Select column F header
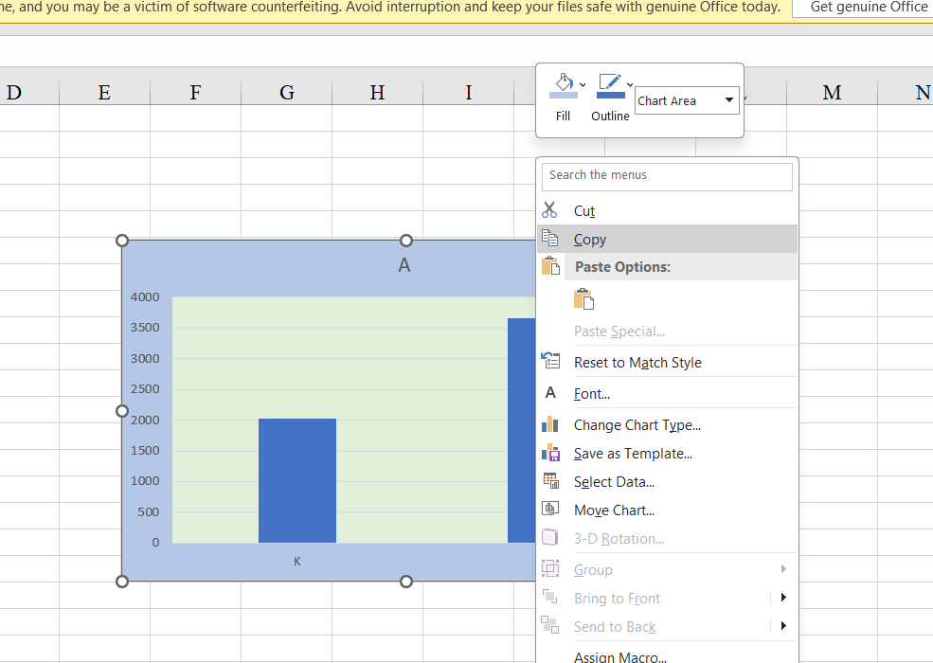The height and width of the screenshot is (663, 933). [x=195, y=92]
